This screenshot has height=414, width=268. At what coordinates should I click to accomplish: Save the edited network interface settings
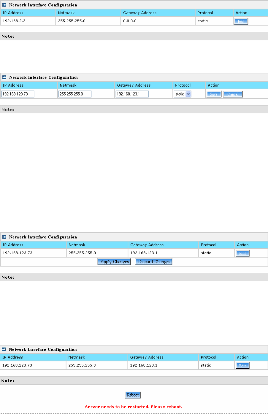coord(214,94)
